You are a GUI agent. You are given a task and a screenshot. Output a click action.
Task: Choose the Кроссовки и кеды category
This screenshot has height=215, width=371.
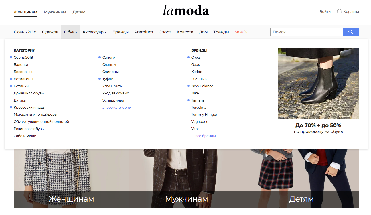point(29,107)
